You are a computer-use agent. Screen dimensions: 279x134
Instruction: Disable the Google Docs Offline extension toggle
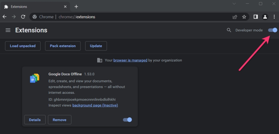(x=127, y=120)
